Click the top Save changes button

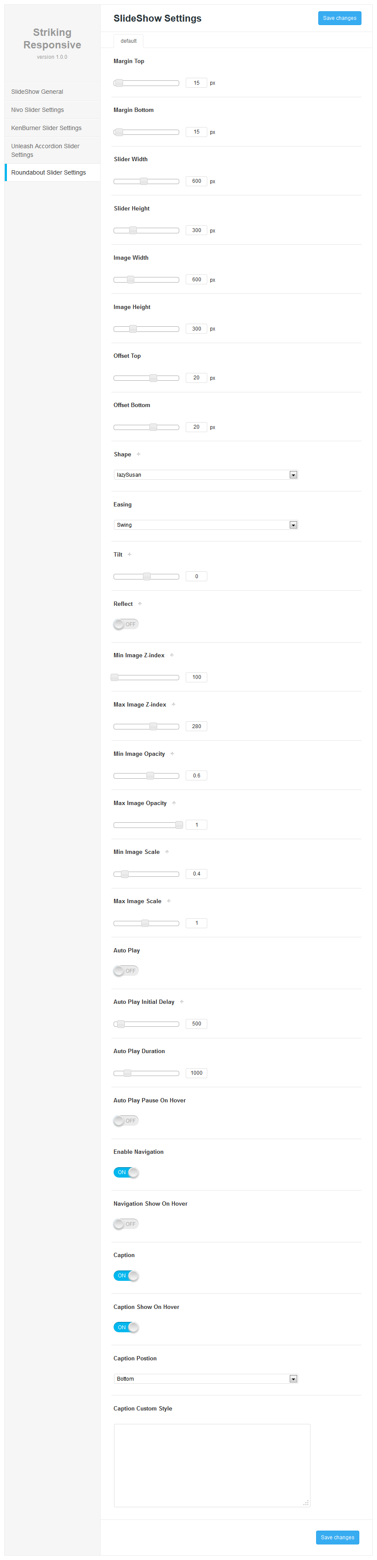pos(339,18)
